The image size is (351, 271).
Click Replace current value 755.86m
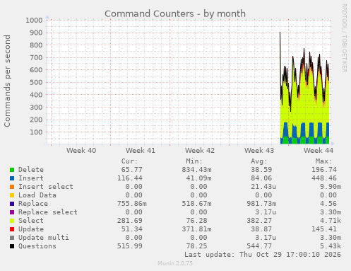coord(132,204)
